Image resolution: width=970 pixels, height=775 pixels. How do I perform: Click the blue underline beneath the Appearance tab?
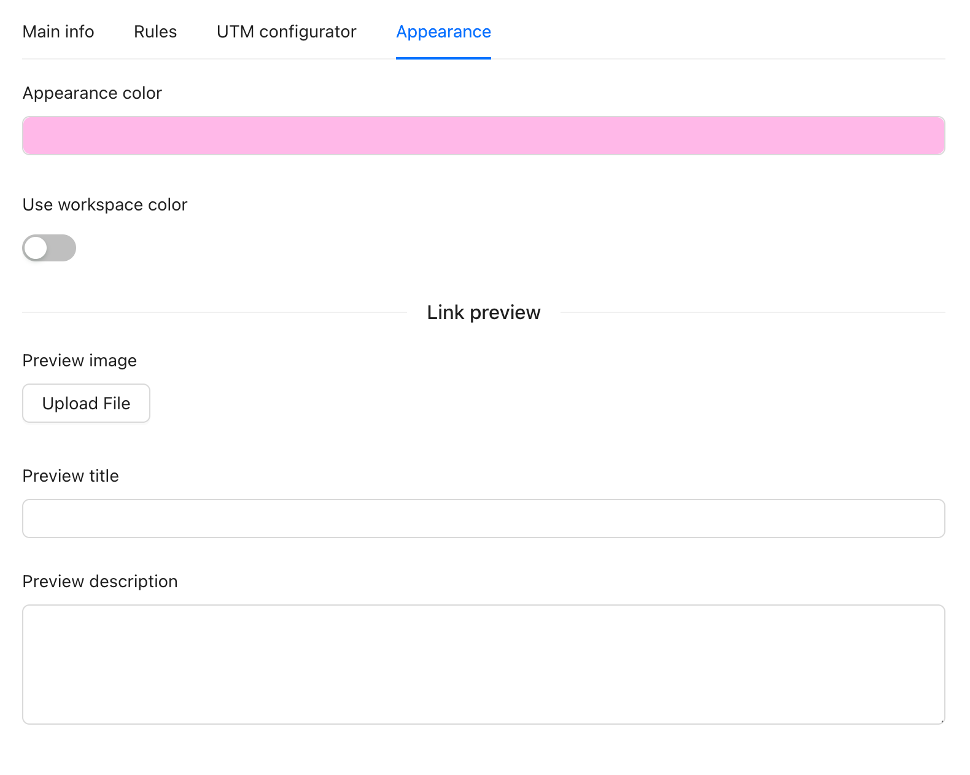tap(443, 58)
